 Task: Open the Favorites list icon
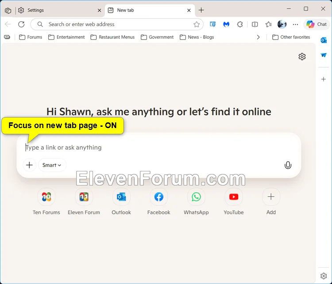(x=269, y=24)
